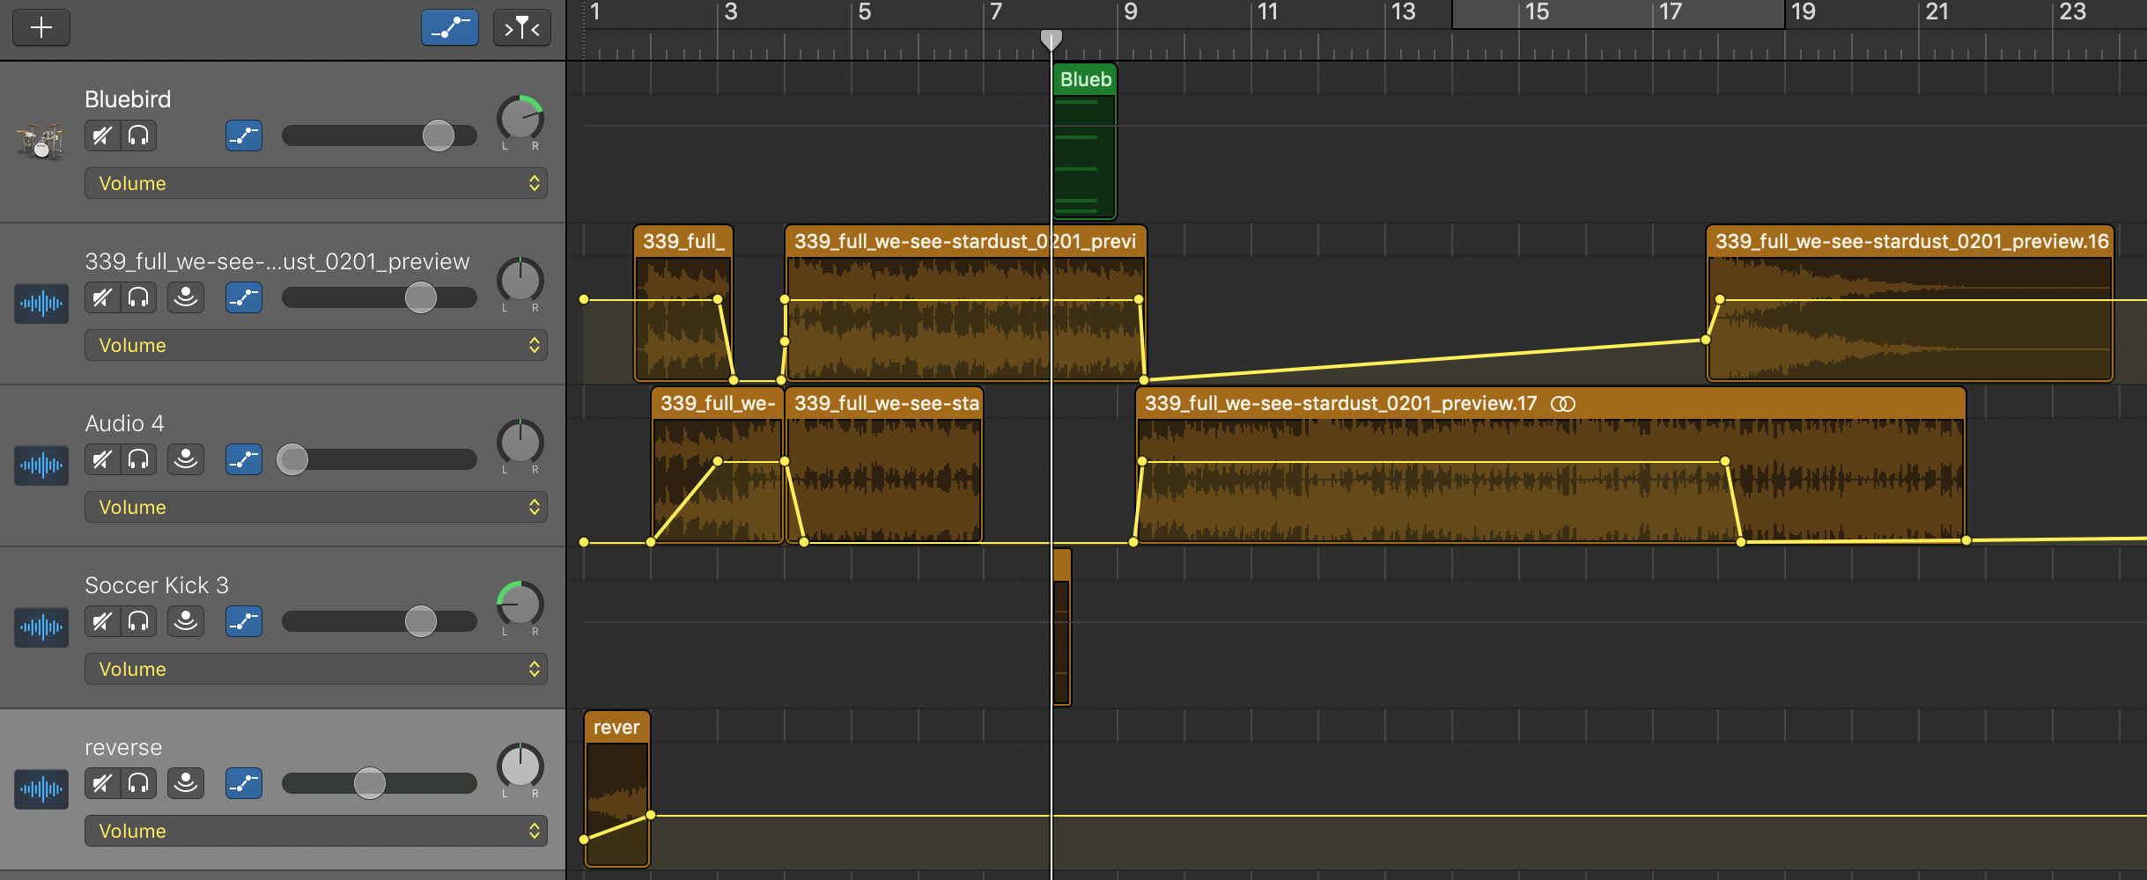
Task: Click the Bluebird drum kit icon
Action: [x=41, y=141]
